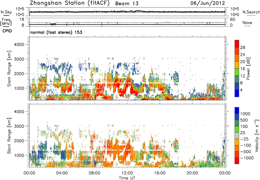Click the '18' frequency axis tick

pyautogui.click(x=21, y=19)
